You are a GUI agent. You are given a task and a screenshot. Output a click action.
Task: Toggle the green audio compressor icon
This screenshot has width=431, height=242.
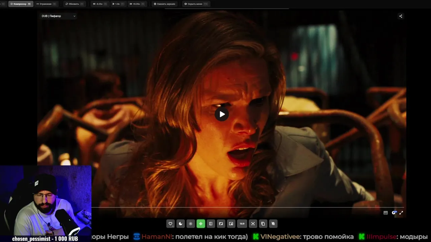(201, 224)
